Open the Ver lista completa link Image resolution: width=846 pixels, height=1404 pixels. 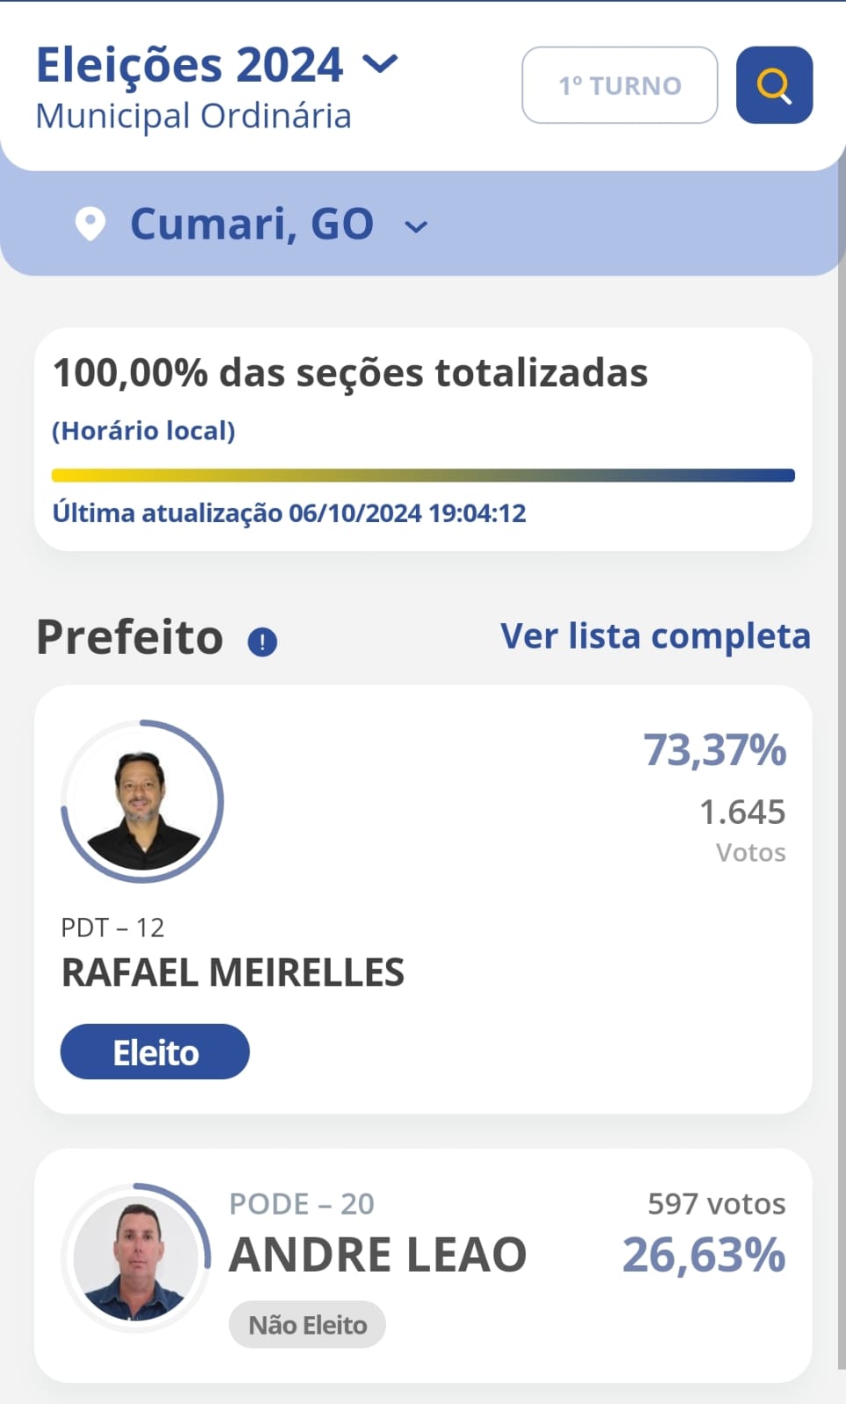tap(655, 636)
